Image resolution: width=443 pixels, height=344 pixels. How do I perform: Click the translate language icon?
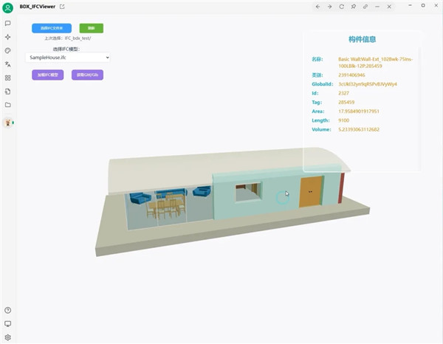click(x=8, y=64)
